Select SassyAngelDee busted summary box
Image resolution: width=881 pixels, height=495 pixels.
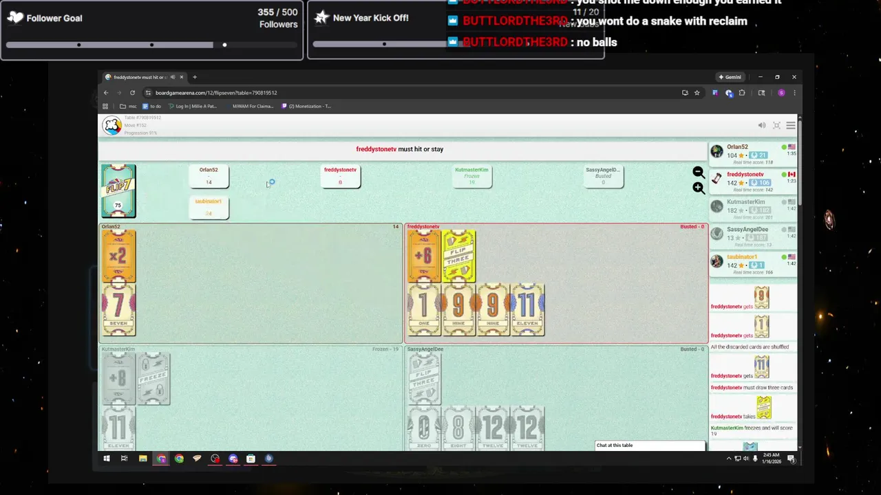[x=603, y=176]
